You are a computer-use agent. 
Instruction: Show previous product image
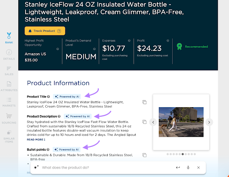tap(153, 122)
